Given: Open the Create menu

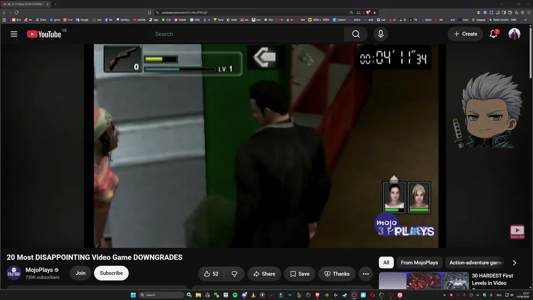Looking at the screenshot, I should click(466, 34).
